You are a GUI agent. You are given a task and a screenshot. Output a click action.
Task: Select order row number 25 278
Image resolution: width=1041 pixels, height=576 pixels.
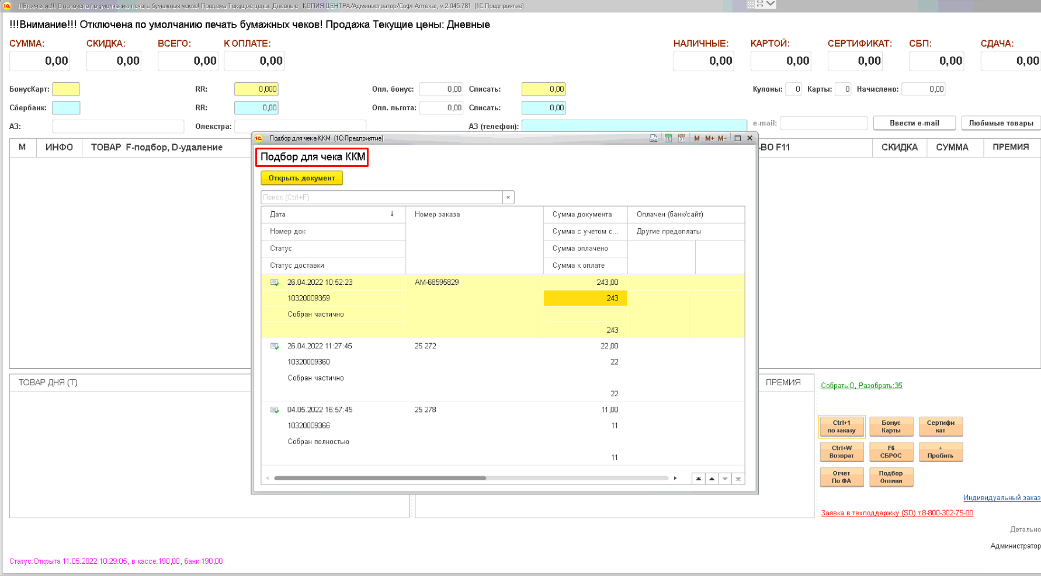425,410
